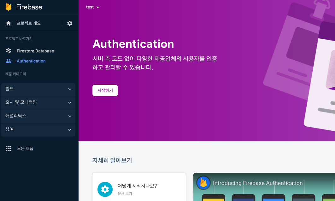The width and height of the screenshot is (335, 201).
Task: Expand the 출시 및 모니터링 category
Action: click(38, 102)
